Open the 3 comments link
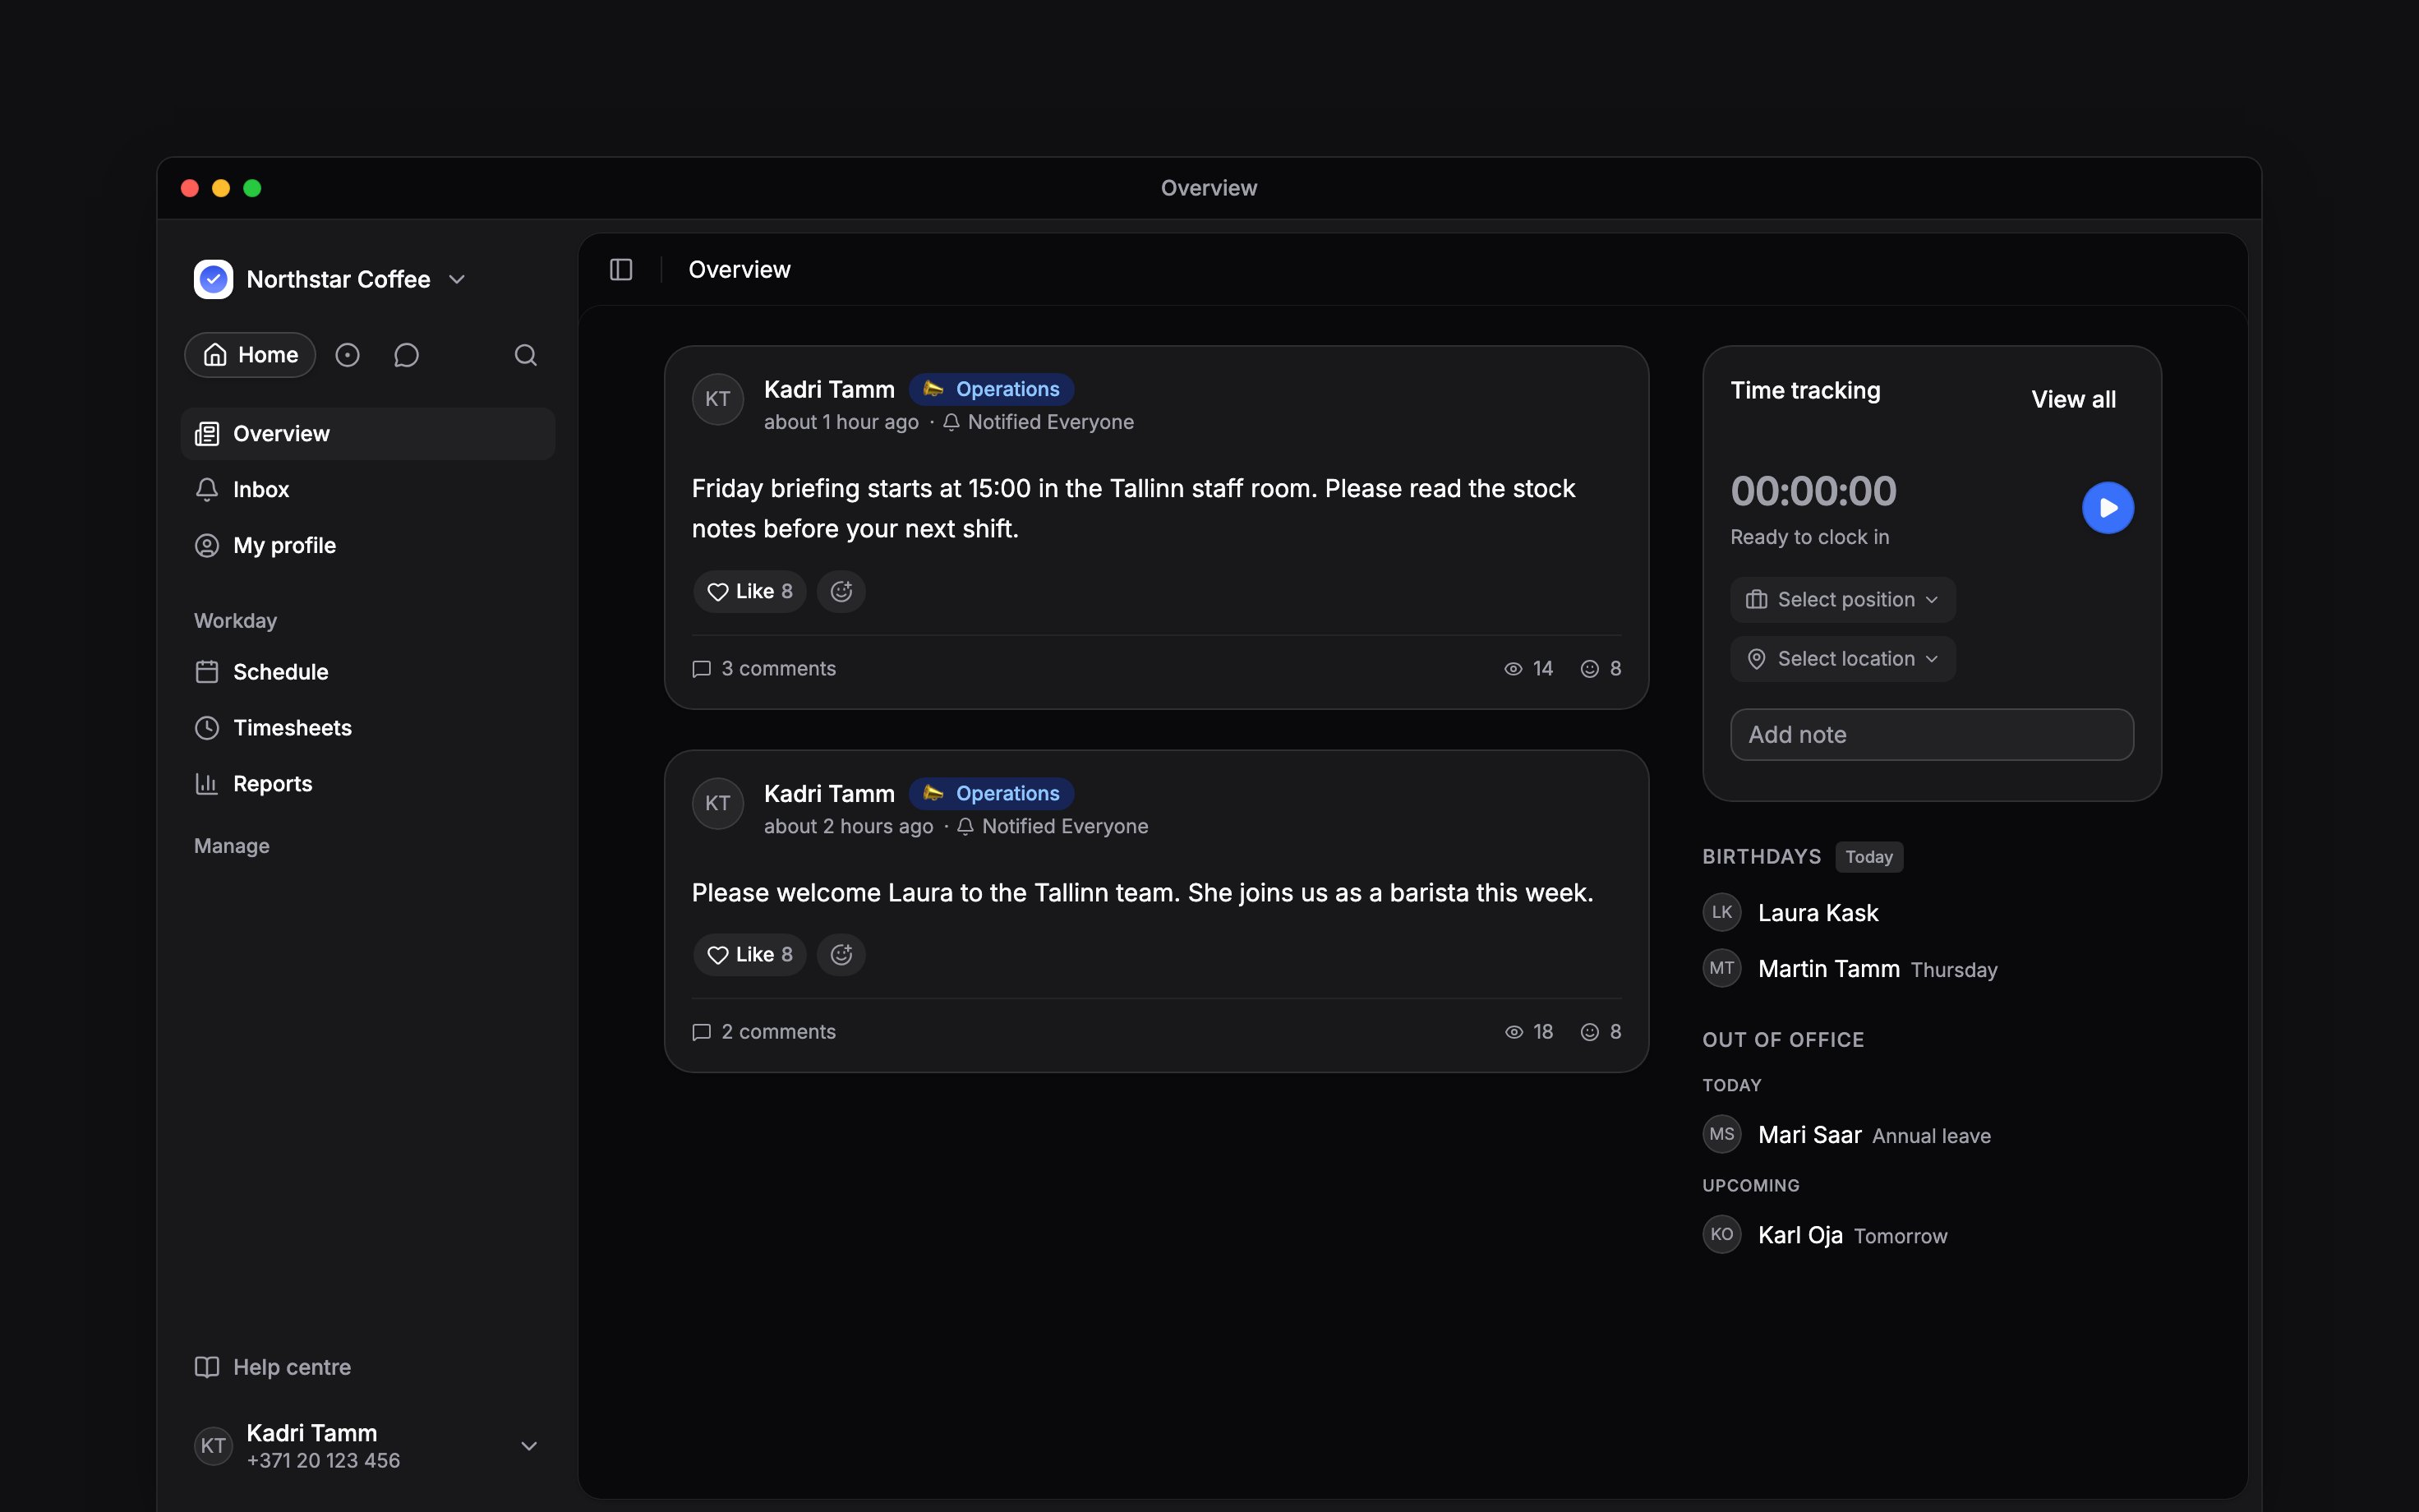The height and width of the screenshot is (1512, 2419). (763, 669)
